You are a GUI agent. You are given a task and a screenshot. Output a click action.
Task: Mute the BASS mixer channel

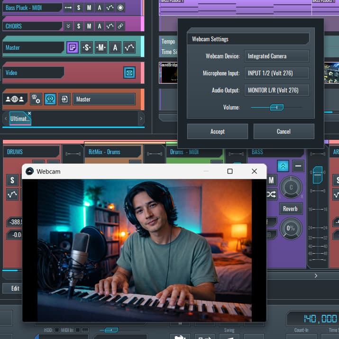tap(271, 180)
